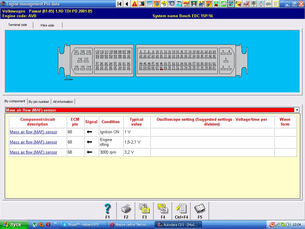This screenshot has width=305, height=229.
Task: Open the Windows Start button
Action: (14, 225)
